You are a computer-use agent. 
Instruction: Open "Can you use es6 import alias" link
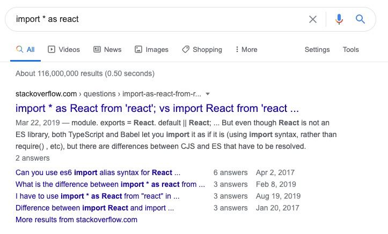tap(98, 172)
